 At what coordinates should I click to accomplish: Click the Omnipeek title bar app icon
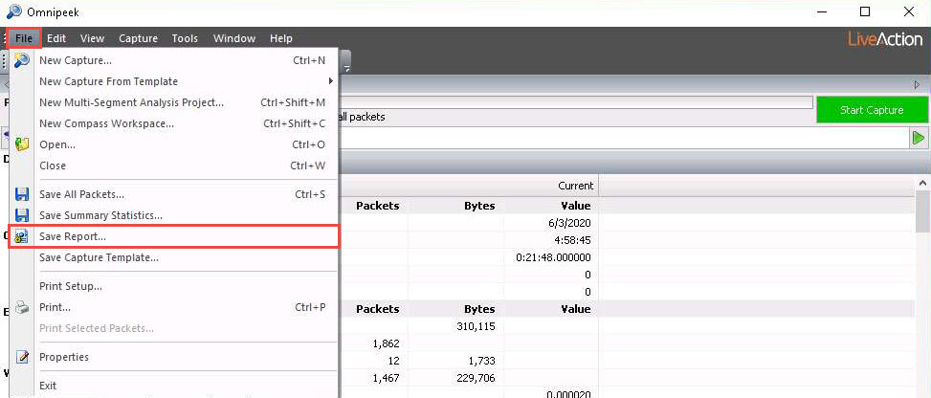pyautogui.click(x=13, y=11)
